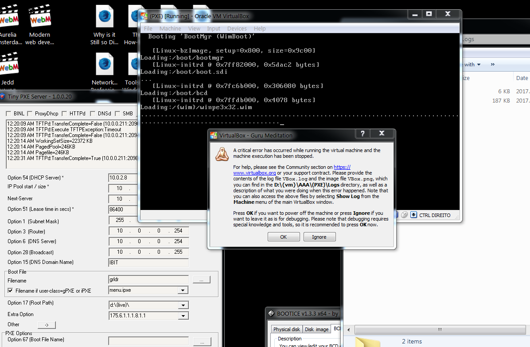The width and height of the screenshot is (530, 347).
Task: Enable the BINL checkbox in Tiny PXE Server
Action: pyautogui.click(x=9, y=114)
